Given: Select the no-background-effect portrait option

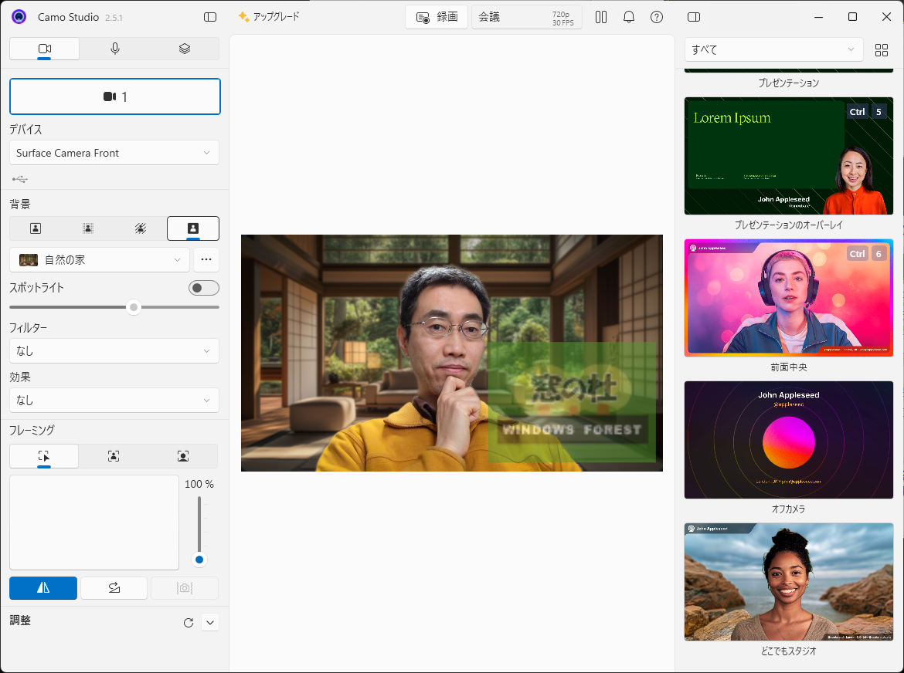Looking at the screenshot, I should [36, 228].
